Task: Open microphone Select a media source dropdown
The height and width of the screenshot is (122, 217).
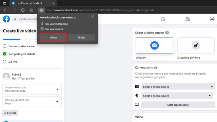Action: point(177,96)
